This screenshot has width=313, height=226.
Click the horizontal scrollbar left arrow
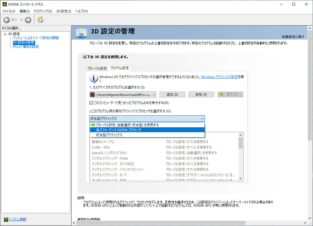click(x=74, y=223)
